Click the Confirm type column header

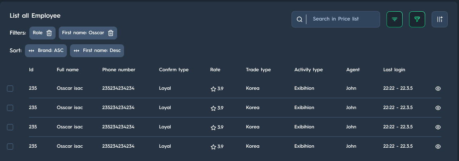[174, 70]
